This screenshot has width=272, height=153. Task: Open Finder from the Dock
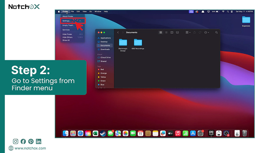(65, 133)
